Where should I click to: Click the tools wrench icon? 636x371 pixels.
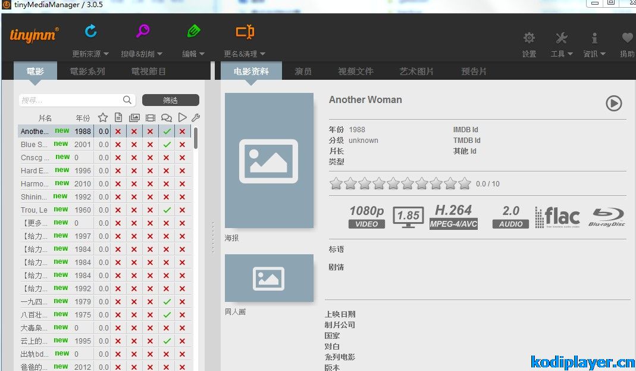[x=562, y=38]
